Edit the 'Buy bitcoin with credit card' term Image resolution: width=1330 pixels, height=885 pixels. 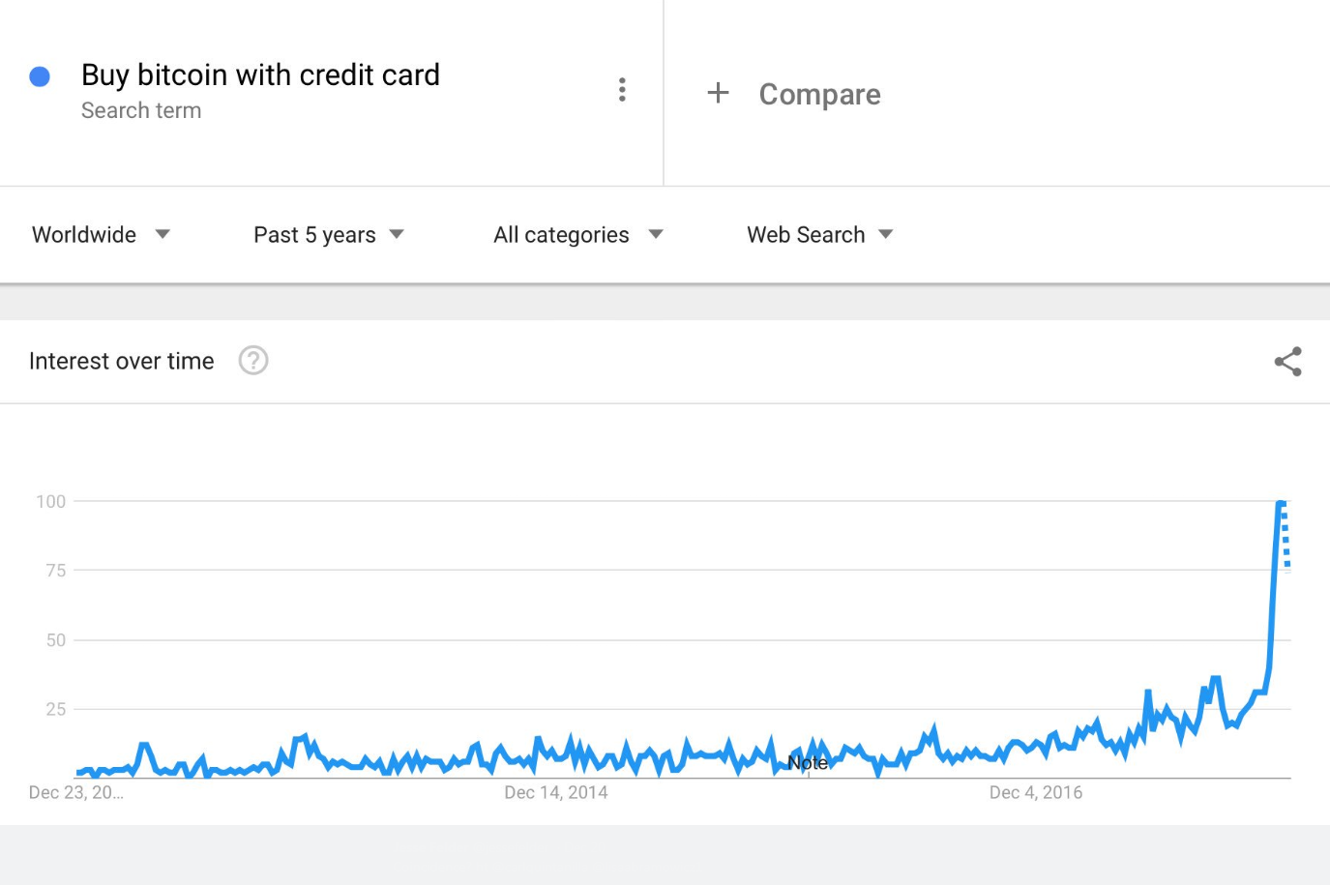260,74
